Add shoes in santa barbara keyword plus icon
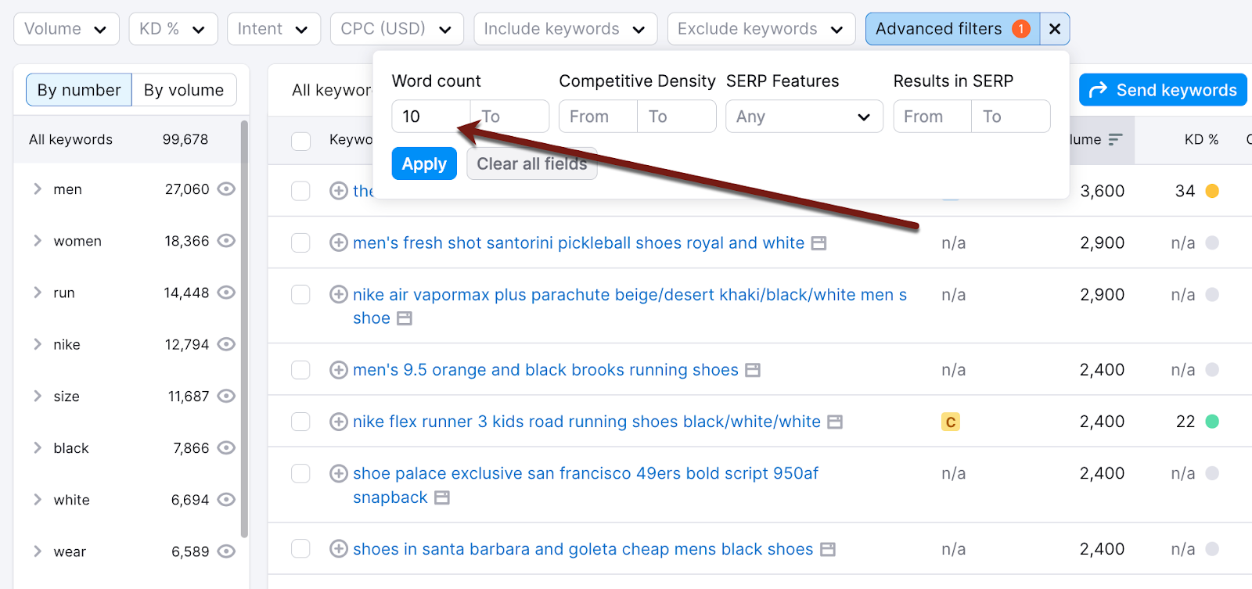The height and width of the screenshot is (589, 1252). click(339, 548)
